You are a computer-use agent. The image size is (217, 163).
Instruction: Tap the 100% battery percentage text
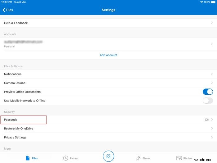click(x=207, y=2)
